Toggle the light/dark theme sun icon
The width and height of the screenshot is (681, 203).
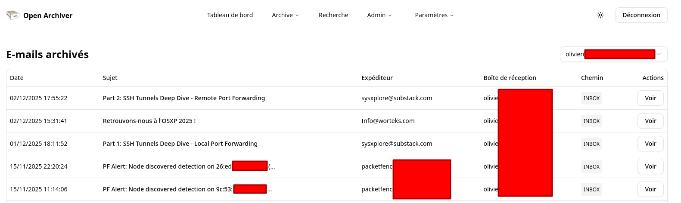point(600,15)
